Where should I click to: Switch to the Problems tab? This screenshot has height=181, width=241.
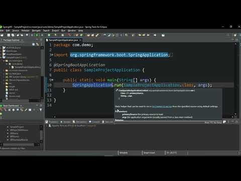click(x=52, y=122)
